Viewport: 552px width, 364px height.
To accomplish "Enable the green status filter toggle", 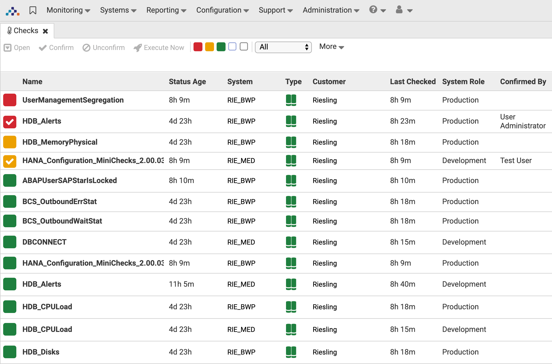I will [221, 47].
